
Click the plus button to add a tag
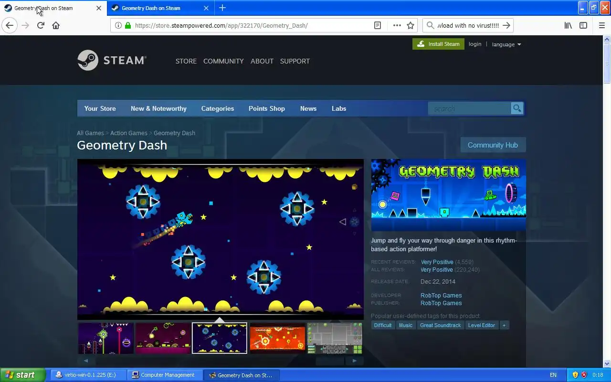pyautogui.click(x=504, y=325)
